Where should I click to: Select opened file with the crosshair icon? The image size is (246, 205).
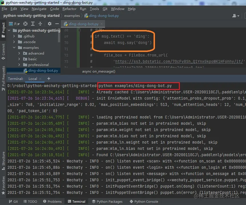[25, 24]
